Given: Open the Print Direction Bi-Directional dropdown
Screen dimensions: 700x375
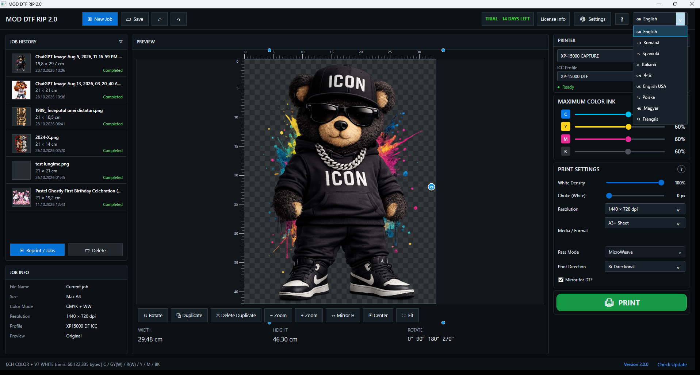Looking at the screenshot, I should point(645,267).
